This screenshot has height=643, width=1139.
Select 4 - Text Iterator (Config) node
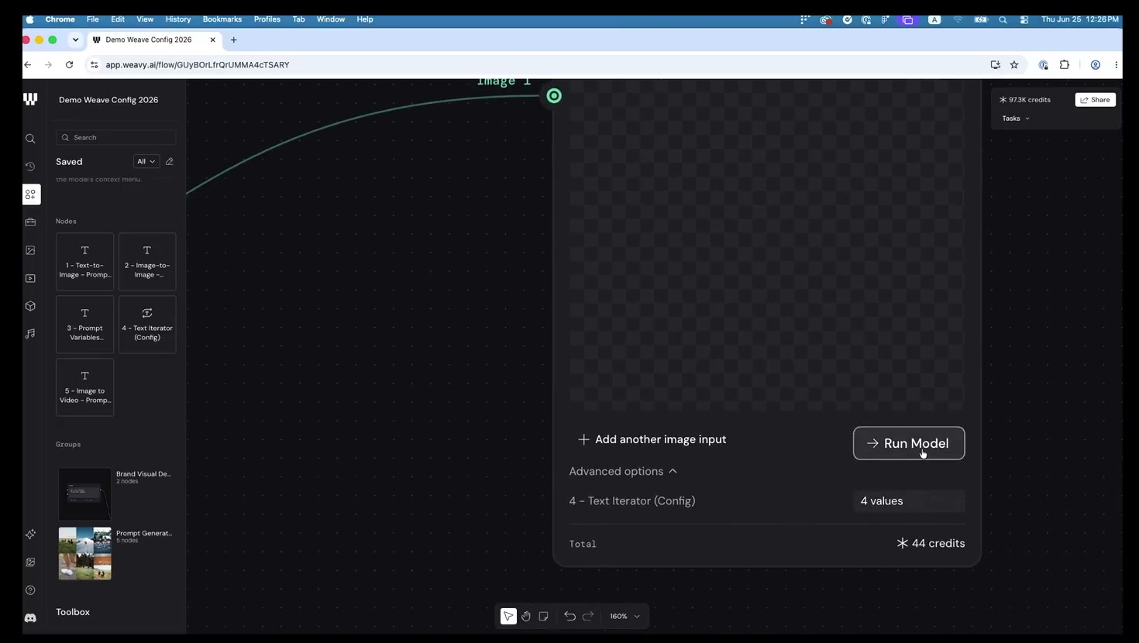pos(147,325)
